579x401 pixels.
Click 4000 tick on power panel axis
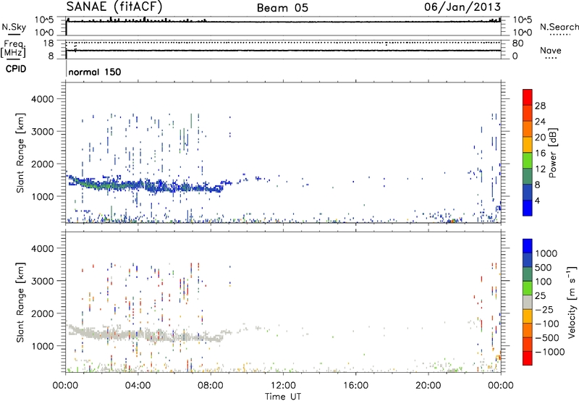pos(43,99)
